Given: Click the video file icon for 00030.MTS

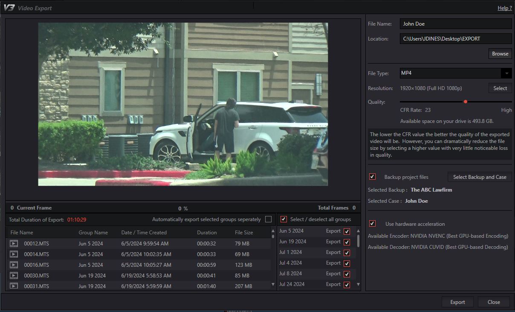Looking at the screenshot, I should [14, 275].
